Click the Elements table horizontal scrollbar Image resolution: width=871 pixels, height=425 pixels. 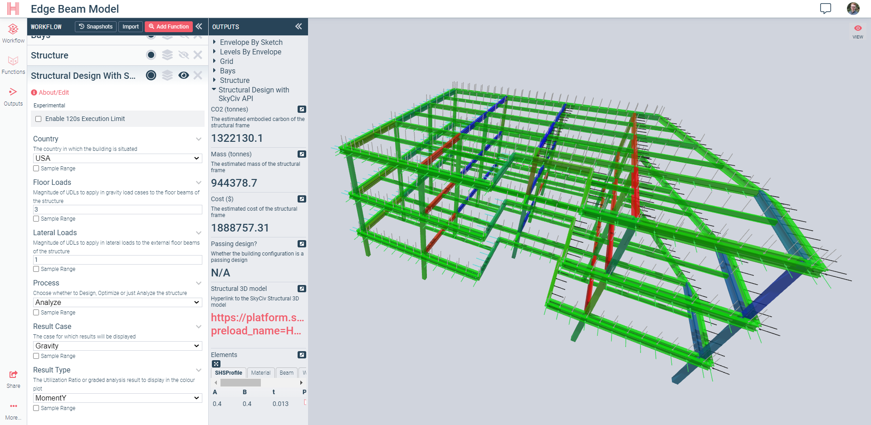[x=240, y=383]
